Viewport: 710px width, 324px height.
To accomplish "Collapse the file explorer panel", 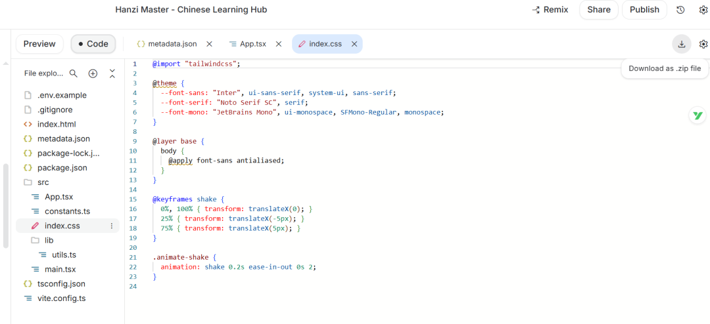I will [x=112, y=73].
